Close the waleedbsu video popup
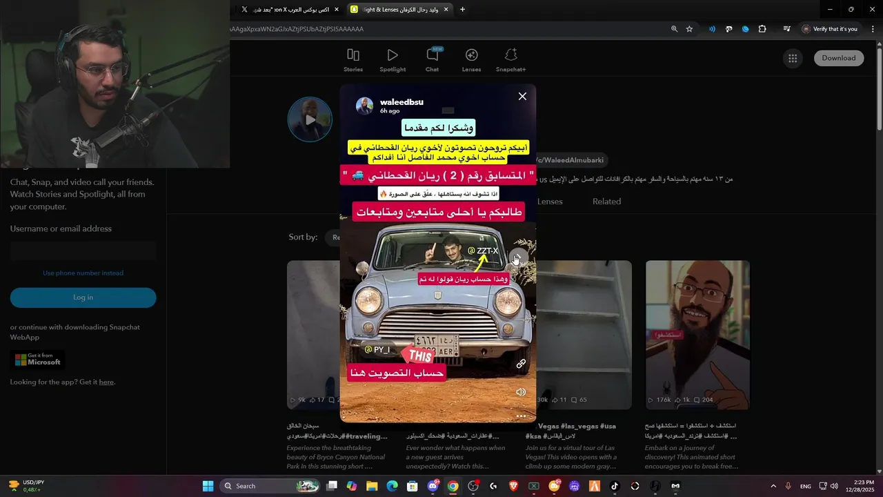Image resolution: width=883 pixels, height=497 pixels. click(x=522, y=97)
